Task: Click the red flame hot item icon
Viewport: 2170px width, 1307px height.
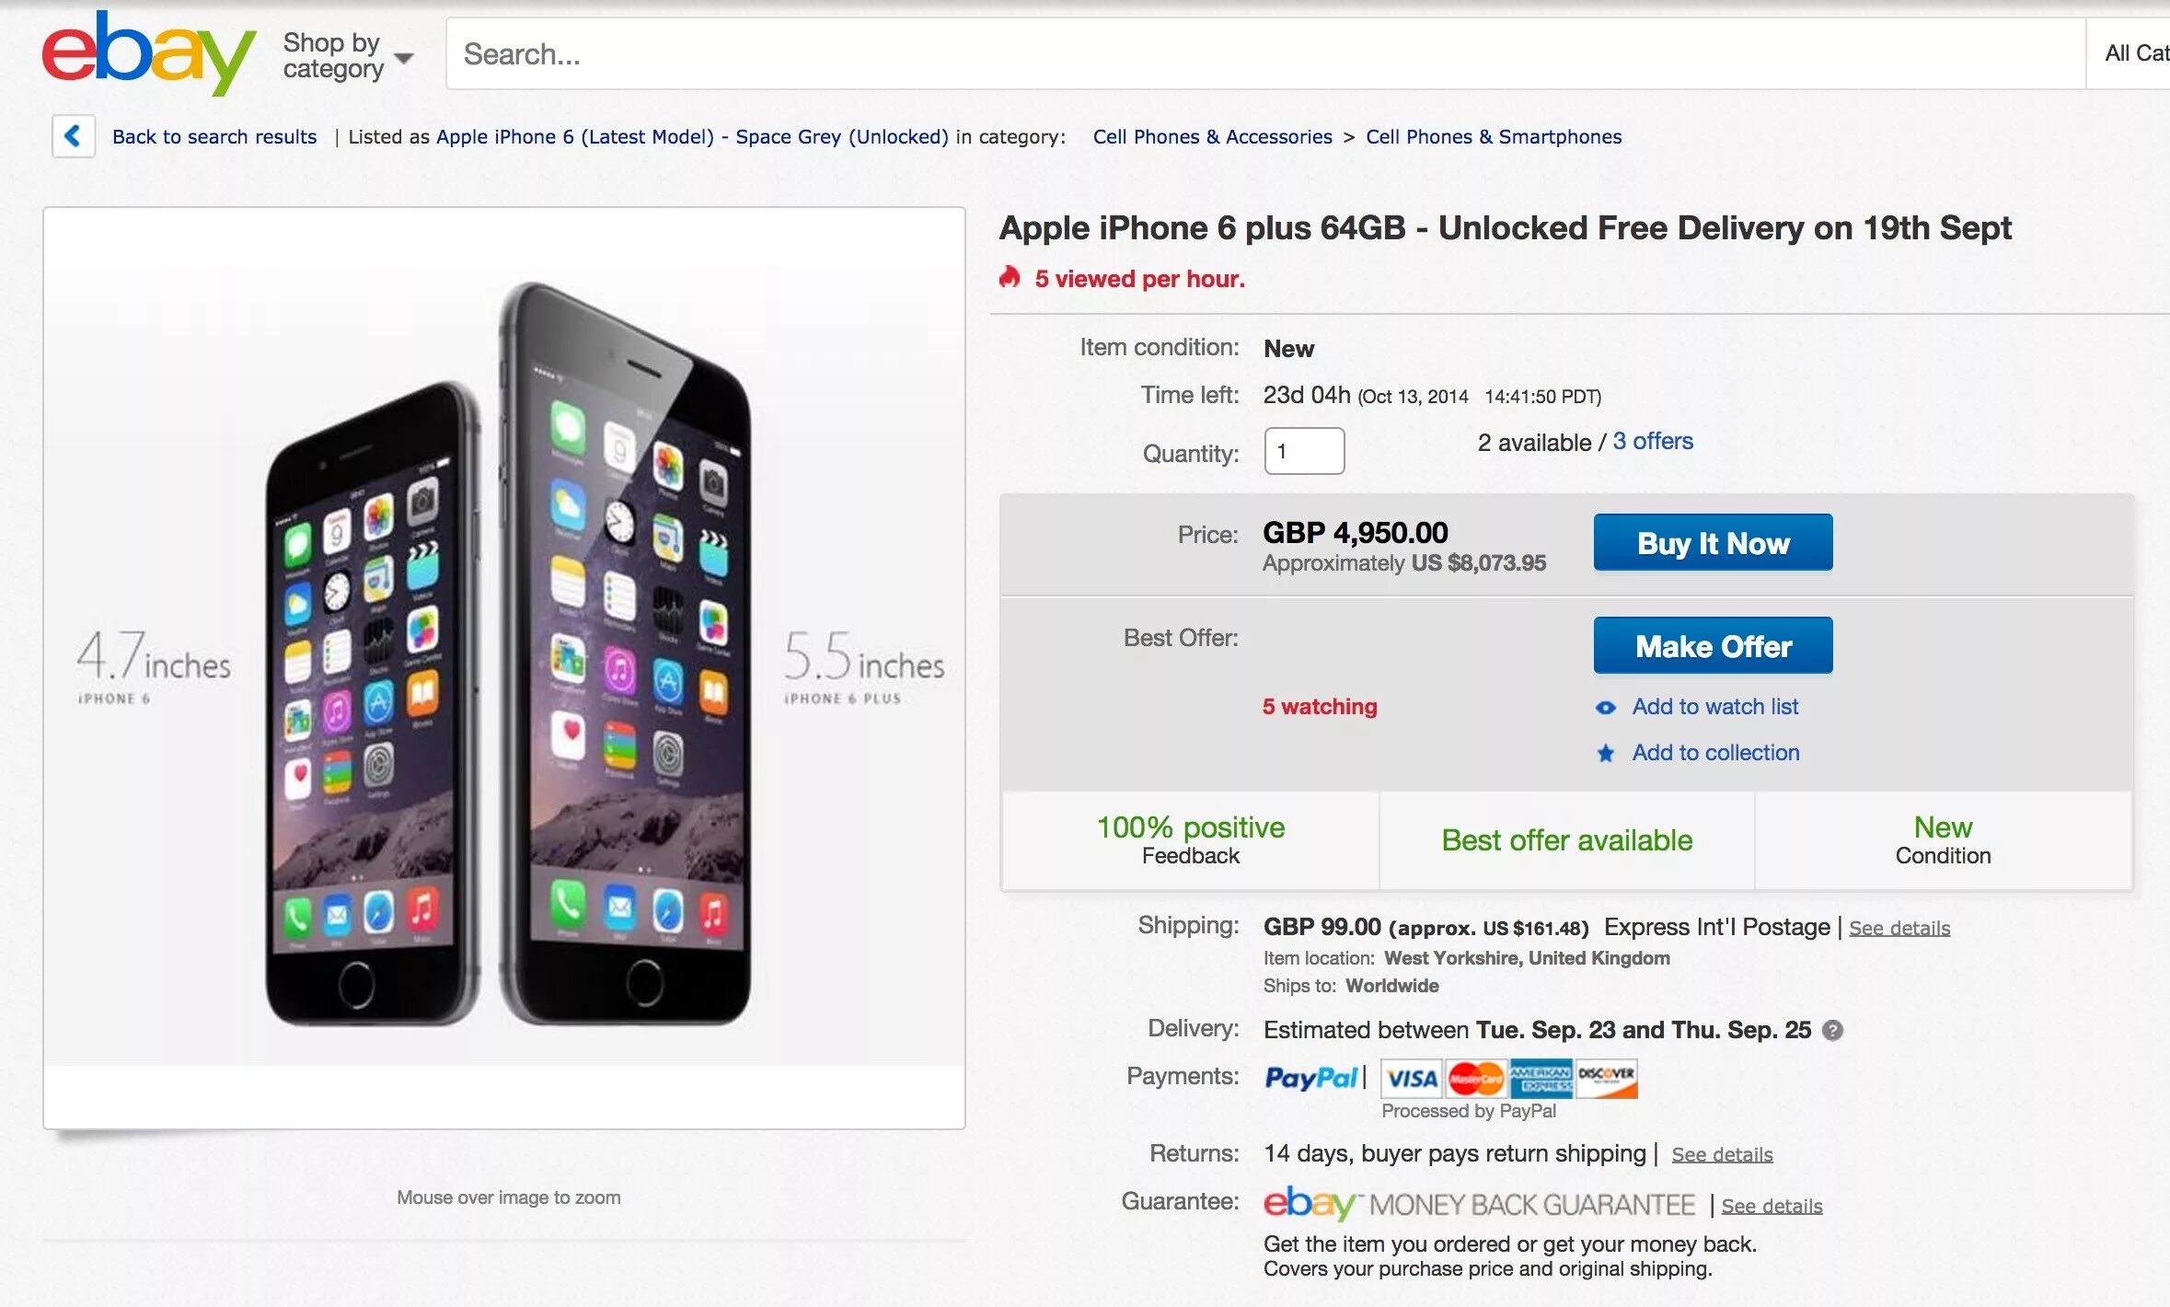Action: click(x=1010, y=277)
